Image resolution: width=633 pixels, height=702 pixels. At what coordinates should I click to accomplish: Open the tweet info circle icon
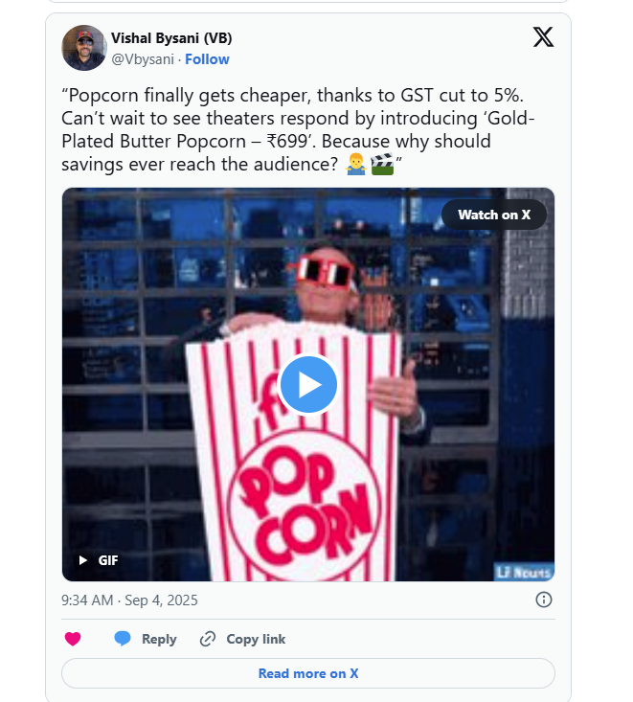coord(544,600)
